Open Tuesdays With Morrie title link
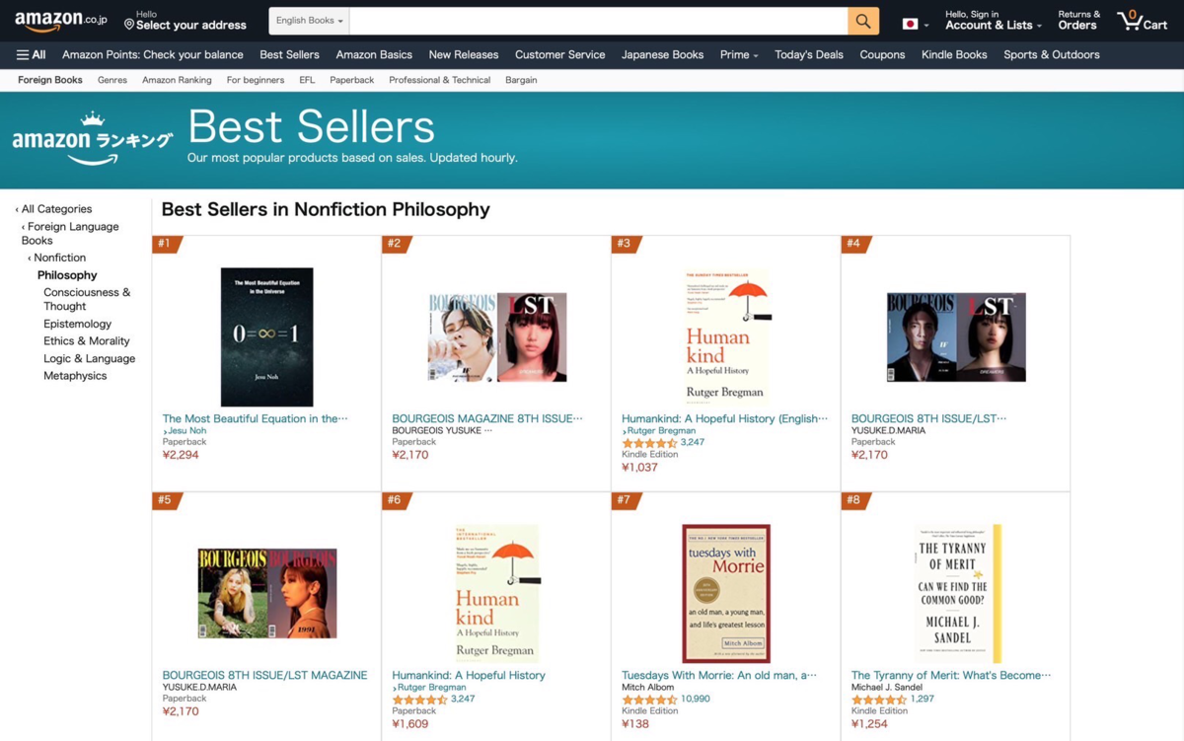 [719, 675]
